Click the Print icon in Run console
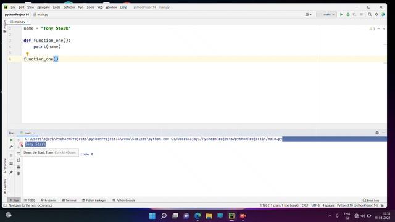This screenshot has height=222, width=395. pyautogui.click(x=19, y=167)
